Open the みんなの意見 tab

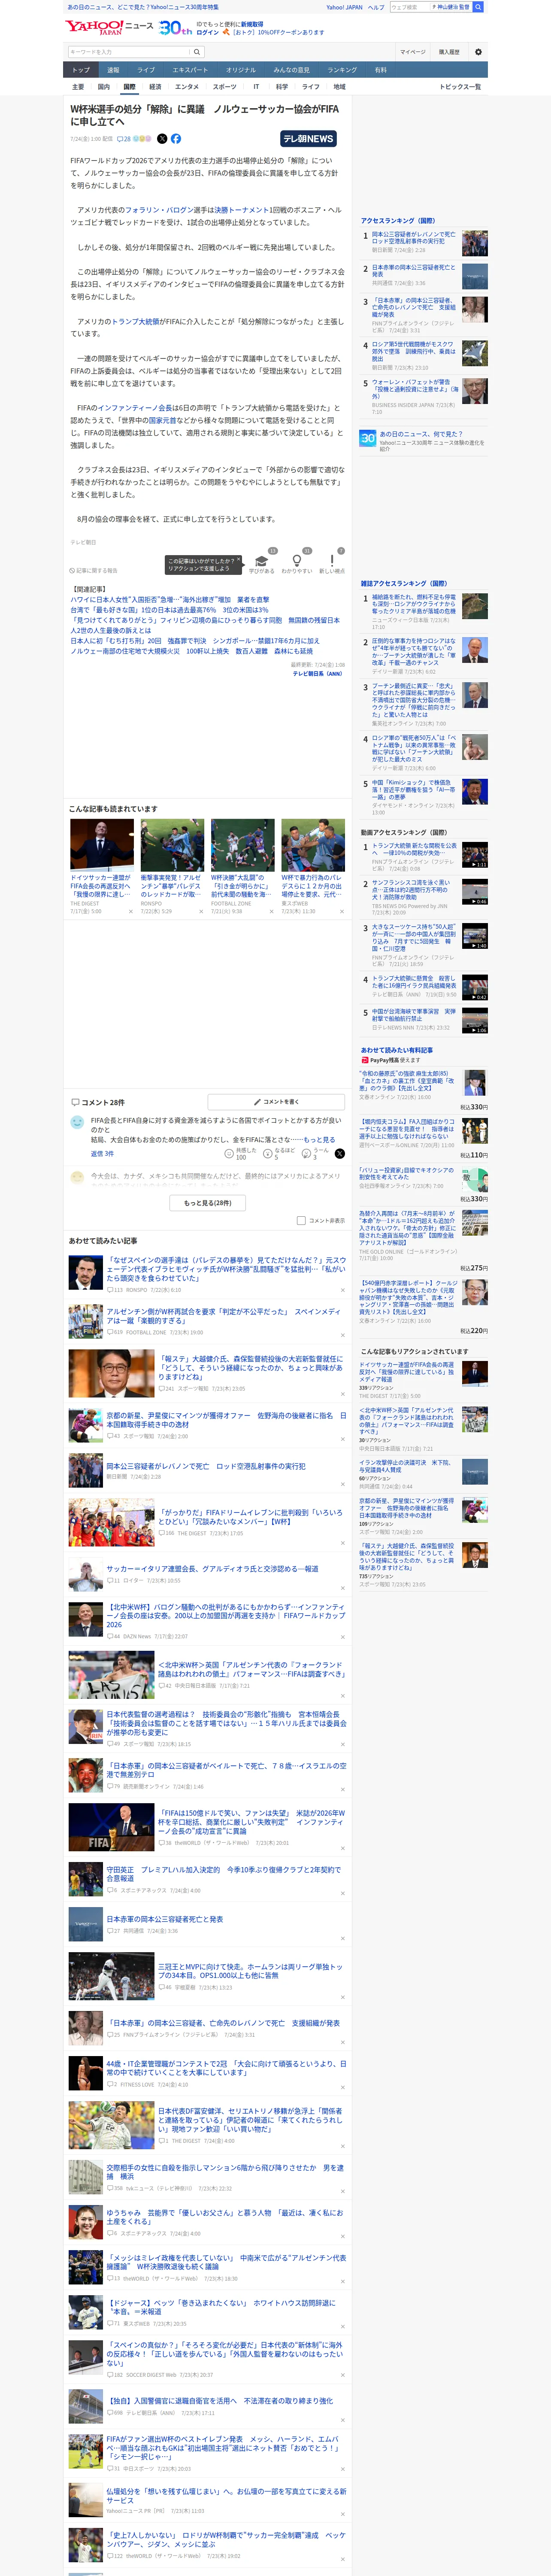click(x=292, y=70)
